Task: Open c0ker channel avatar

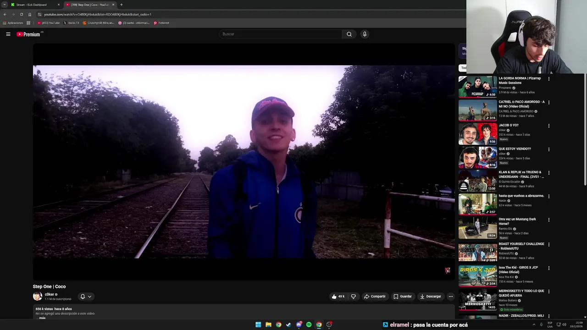Action: coord(37,297)
